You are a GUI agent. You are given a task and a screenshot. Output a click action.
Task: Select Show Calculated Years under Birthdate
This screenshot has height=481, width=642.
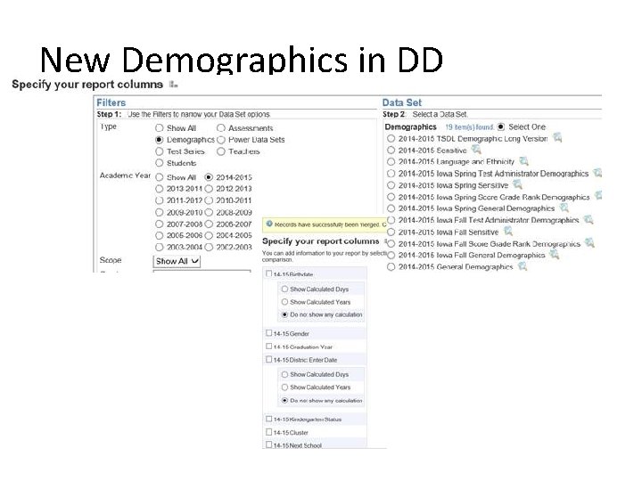(284, 302)
